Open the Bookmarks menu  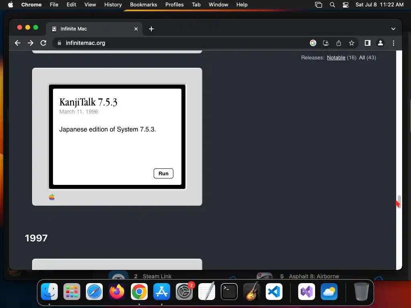pyautogui.click(x=144, y=4)
